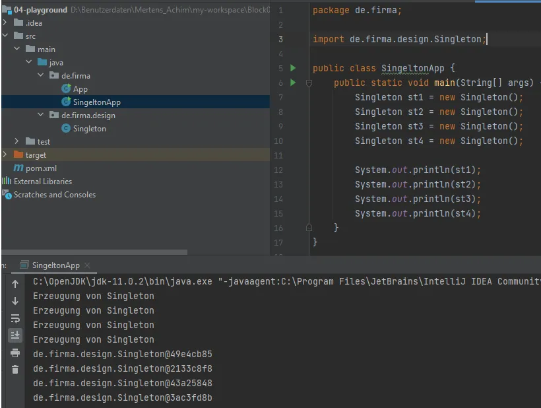Click the Maven pom.xml icon
The width and height of the screenshot is (541, 408).
tap(18, 168)
